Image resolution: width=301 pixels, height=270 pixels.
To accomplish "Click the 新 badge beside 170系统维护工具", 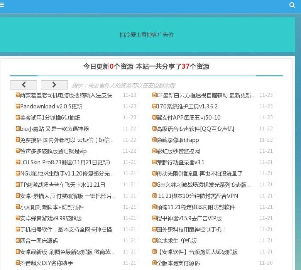I will (x=154, y=106).
